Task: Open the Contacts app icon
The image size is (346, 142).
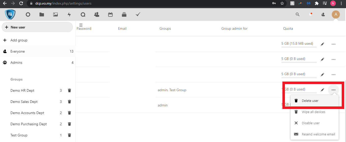Action: (97, 15)
